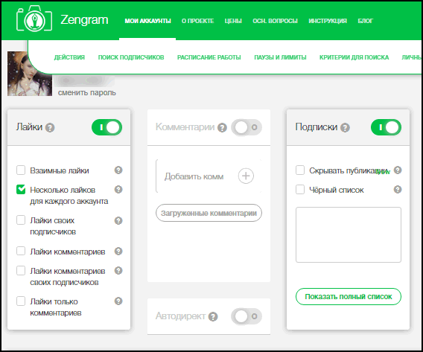This screenshot has width=423, height=352.
Task: Click help icon beside Подписки heading
Action: pos(345,127)
